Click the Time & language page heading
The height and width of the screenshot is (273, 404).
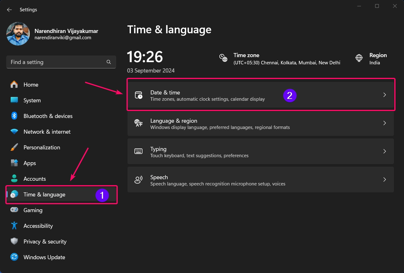pyautogui.click(x=169, y=29)
